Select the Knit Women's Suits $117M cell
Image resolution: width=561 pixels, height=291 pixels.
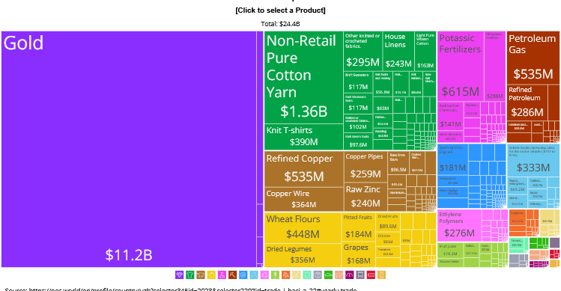pos(358,104)
